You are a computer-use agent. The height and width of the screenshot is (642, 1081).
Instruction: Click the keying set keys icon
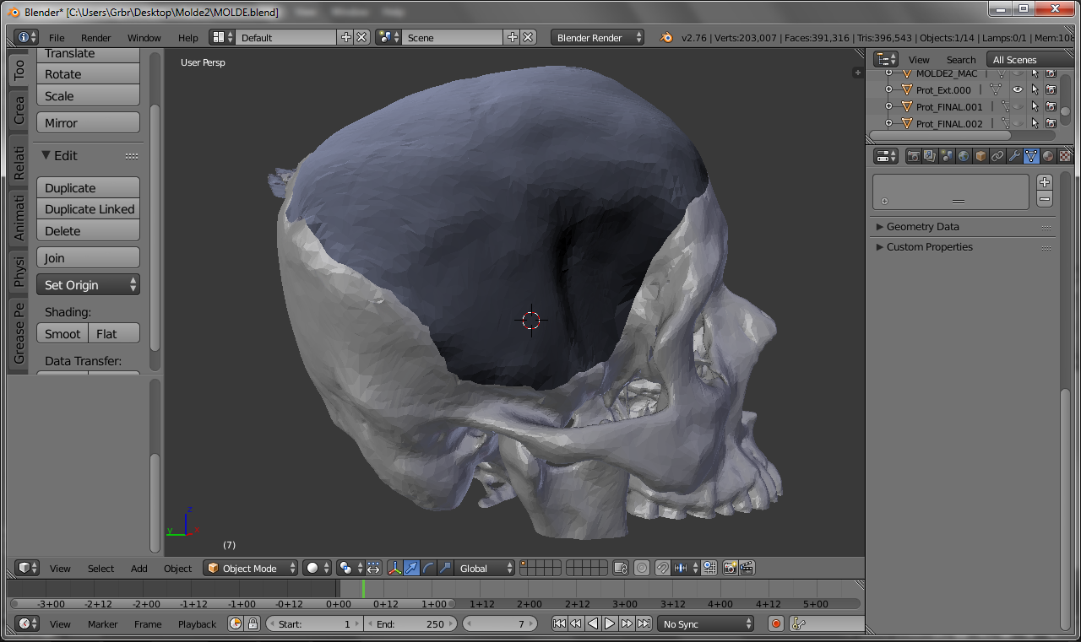(x=799, y=623)
